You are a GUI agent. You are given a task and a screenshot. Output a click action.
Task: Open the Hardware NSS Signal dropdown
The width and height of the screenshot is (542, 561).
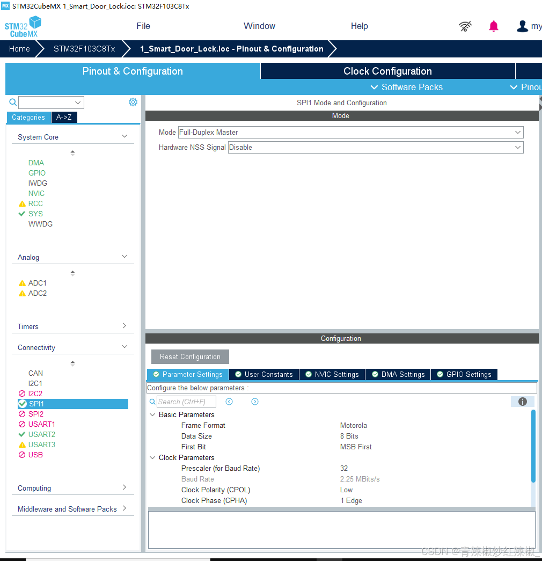376,148
